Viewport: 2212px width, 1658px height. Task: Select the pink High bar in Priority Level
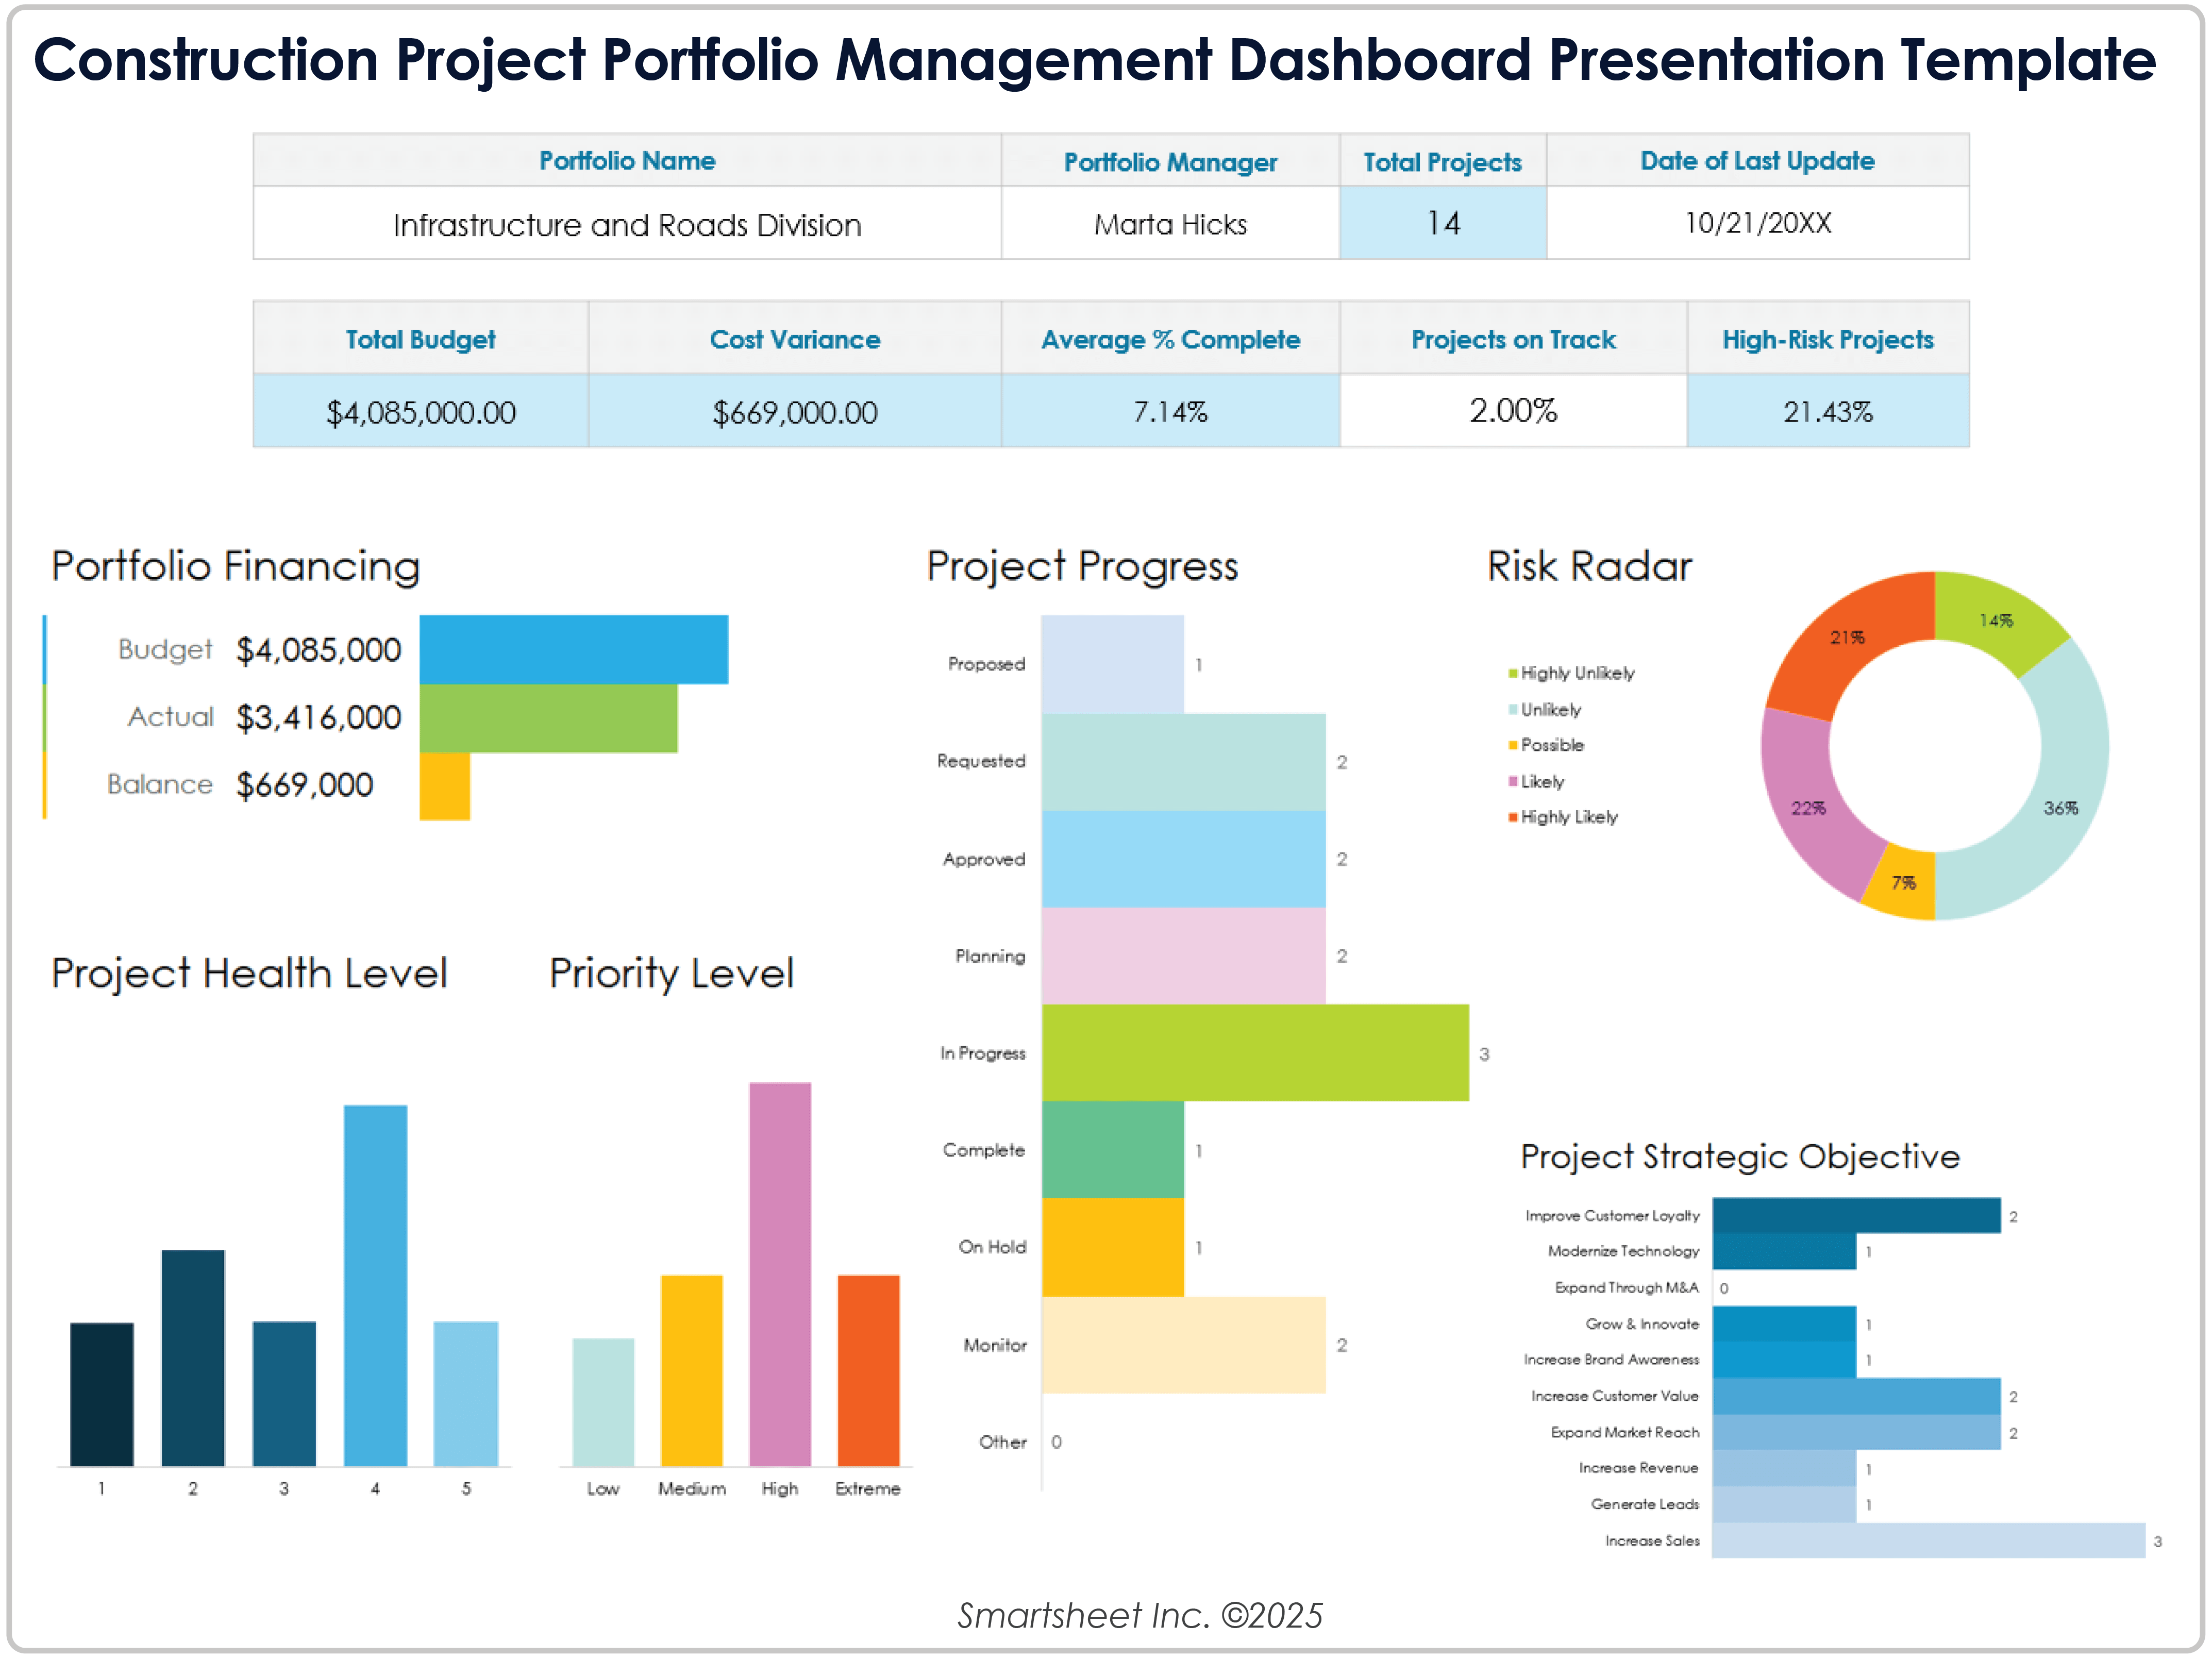[779, 1274]
